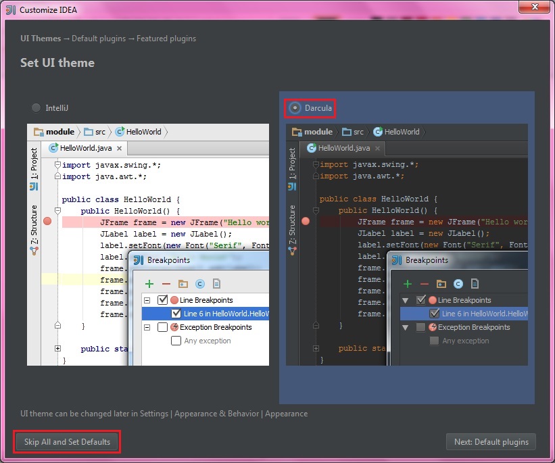
Task: Click green plus Add icon in Darcula preview Breakpoints
Action: click(x=408, y=284)
